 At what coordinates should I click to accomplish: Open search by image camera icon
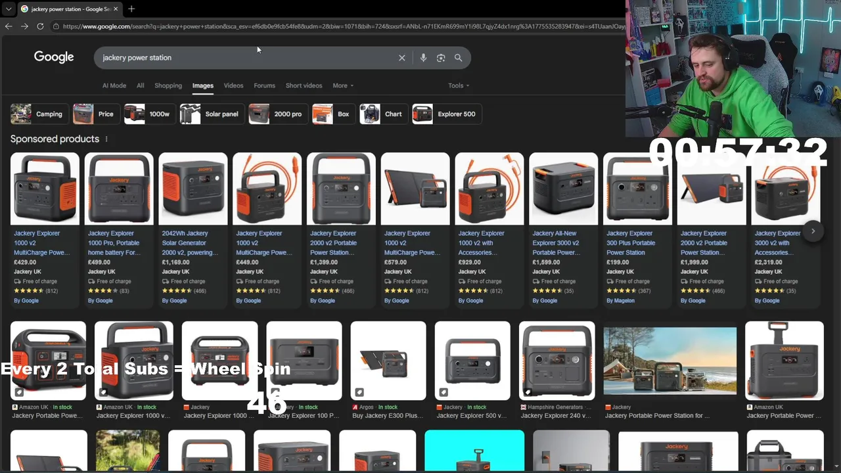(x=441, y=58)
